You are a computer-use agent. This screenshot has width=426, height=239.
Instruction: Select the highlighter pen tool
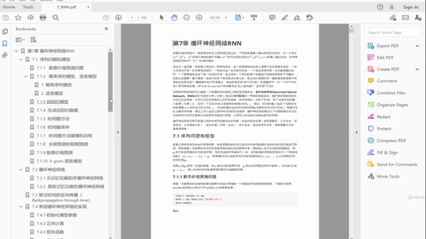coord(284,18)
